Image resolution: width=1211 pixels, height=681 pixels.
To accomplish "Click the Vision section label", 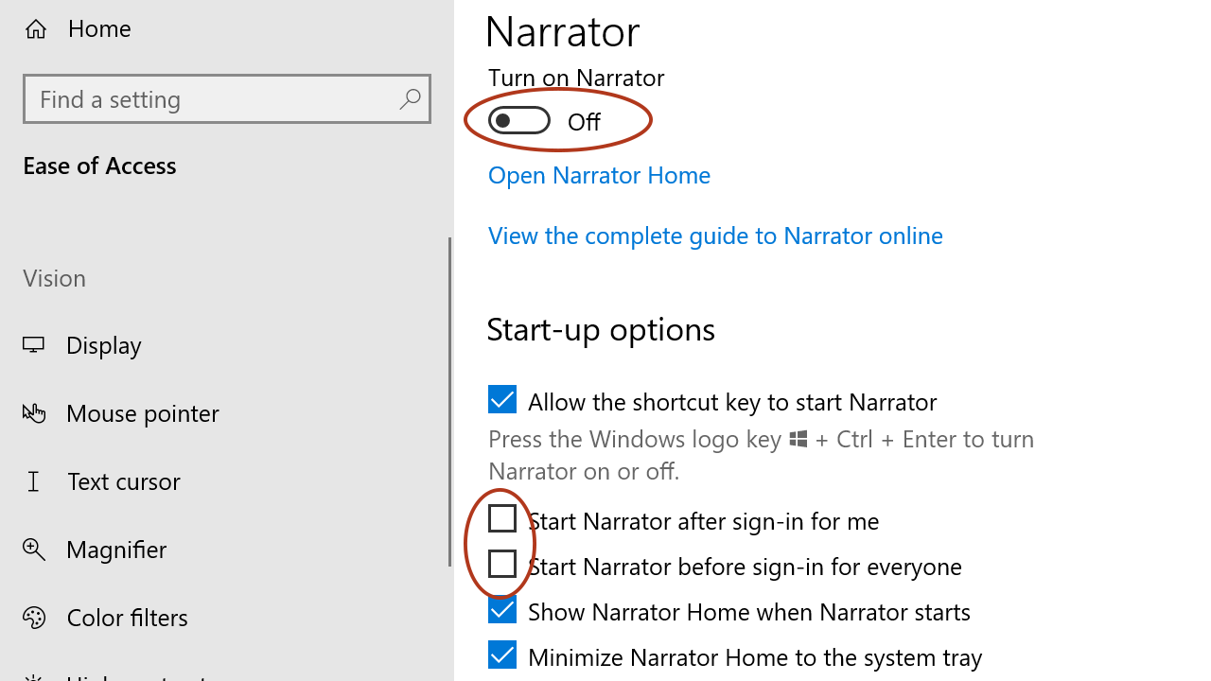I will coord(54,278).
